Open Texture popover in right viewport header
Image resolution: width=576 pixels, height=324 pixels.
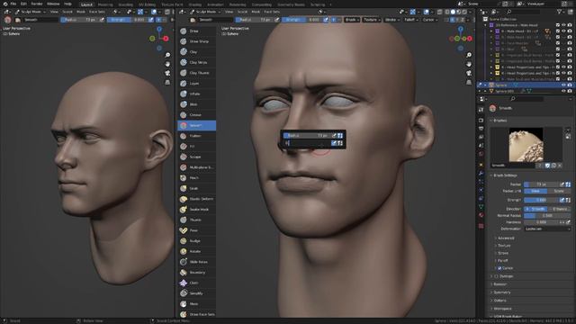372,20
